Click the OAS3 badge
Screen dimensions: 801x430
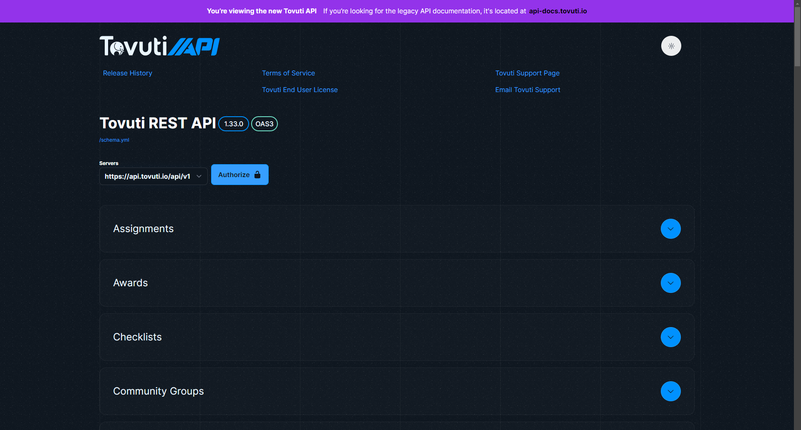264,124
